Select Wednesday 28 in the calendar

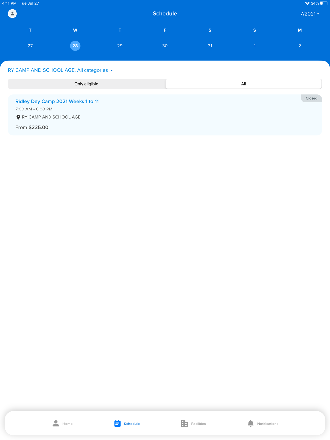(x=75, y=46)
